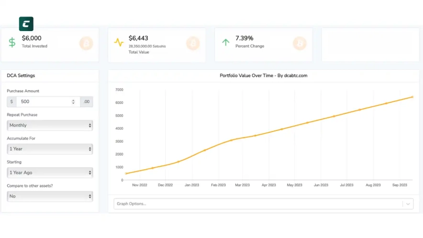423x238 pixels.
Task: Click the first data point on chart line
Action: point(126,173)
